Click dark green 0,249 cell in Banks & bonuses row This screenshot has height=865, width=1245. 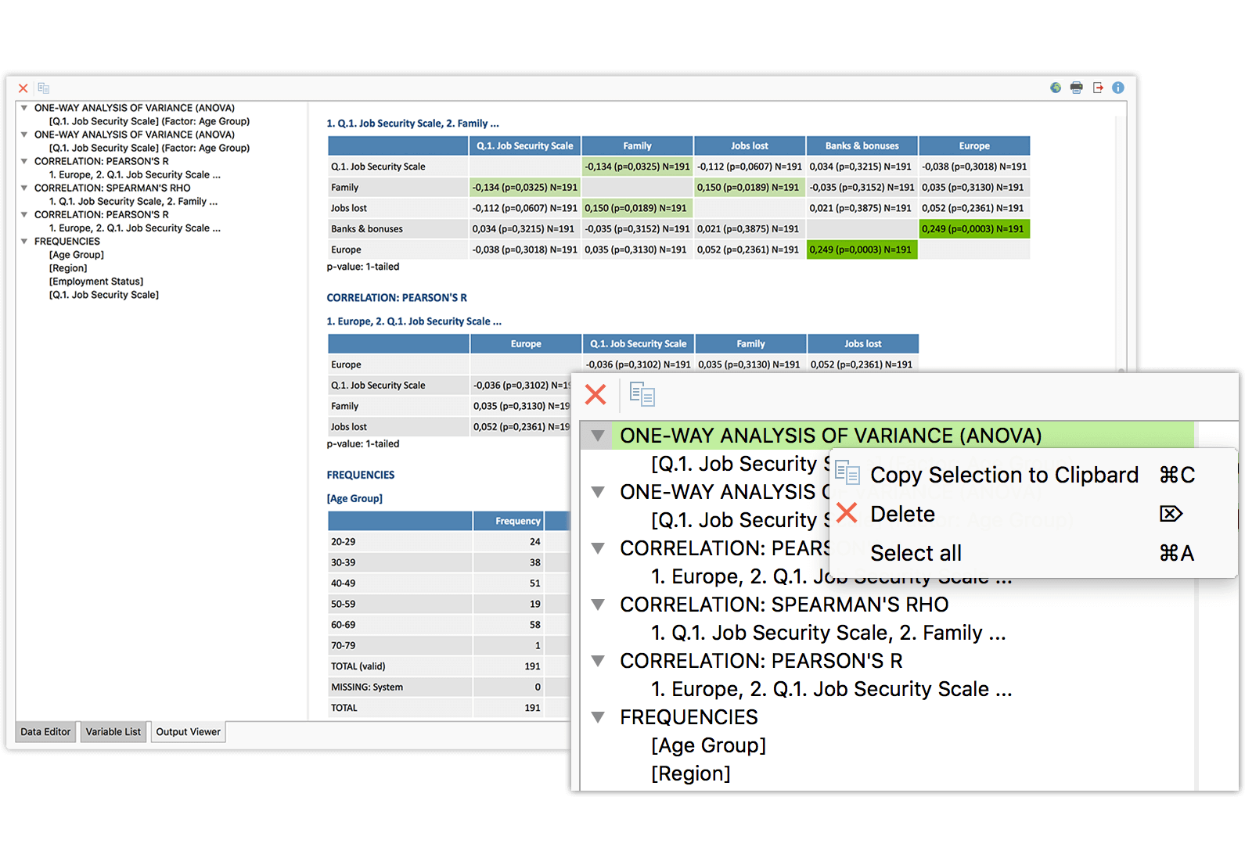[974, 229]
